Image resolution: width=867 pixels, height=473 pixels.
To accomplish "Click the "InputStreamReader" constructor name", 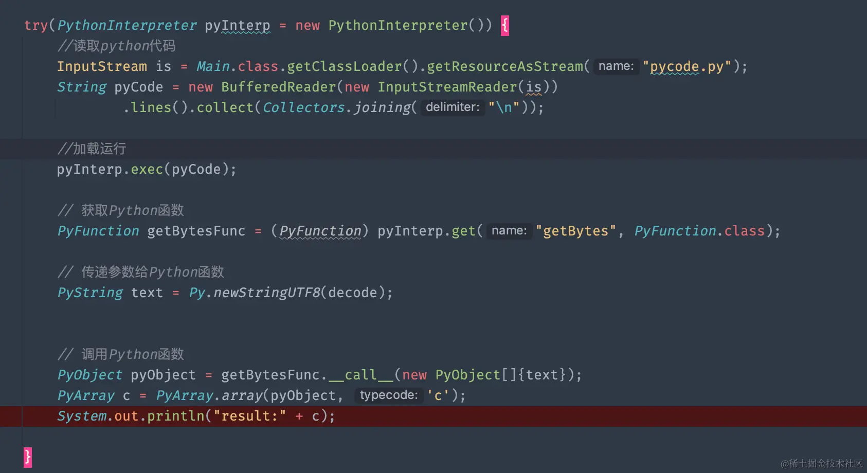I will (447, 87).
